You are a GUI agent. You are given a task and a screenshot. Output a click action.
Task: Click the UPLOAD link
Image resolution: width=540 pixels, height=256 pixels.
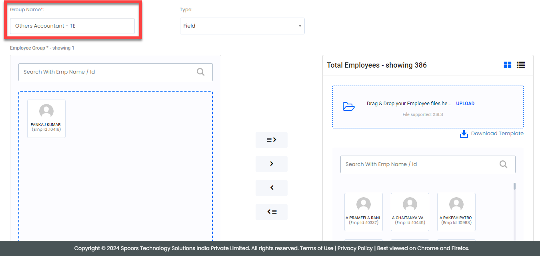465,104
